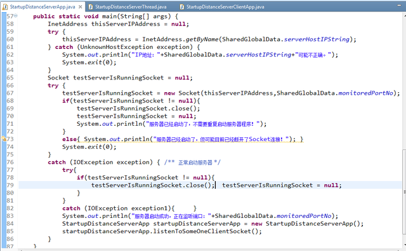The width and height of the screenshot is (406, 251).
Task: Click 'Socket testServerIsRunningSocket' declaration on line 65
Action: coord(106,78)
